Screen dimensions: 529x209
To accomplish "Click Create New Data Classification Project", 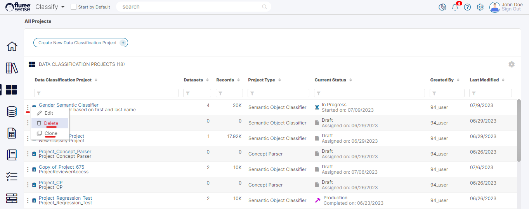I will point(80,43).
